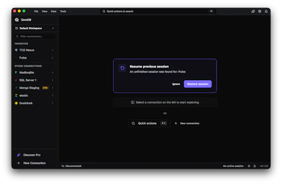Click the bug icon in status bar
The image size is (282, 184).
[x=249, y=166]
